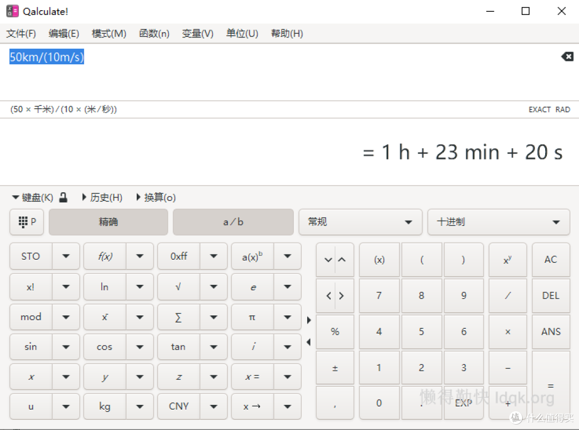Image resolution: width=579 pixels, height=430 pixels.
Task: Toggle the 精确 exact mode button
Action: [108, 222]
